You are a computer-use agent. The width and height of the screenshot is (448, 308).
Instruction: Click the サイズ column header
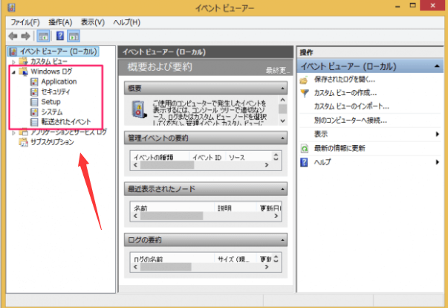click(236, 259)
